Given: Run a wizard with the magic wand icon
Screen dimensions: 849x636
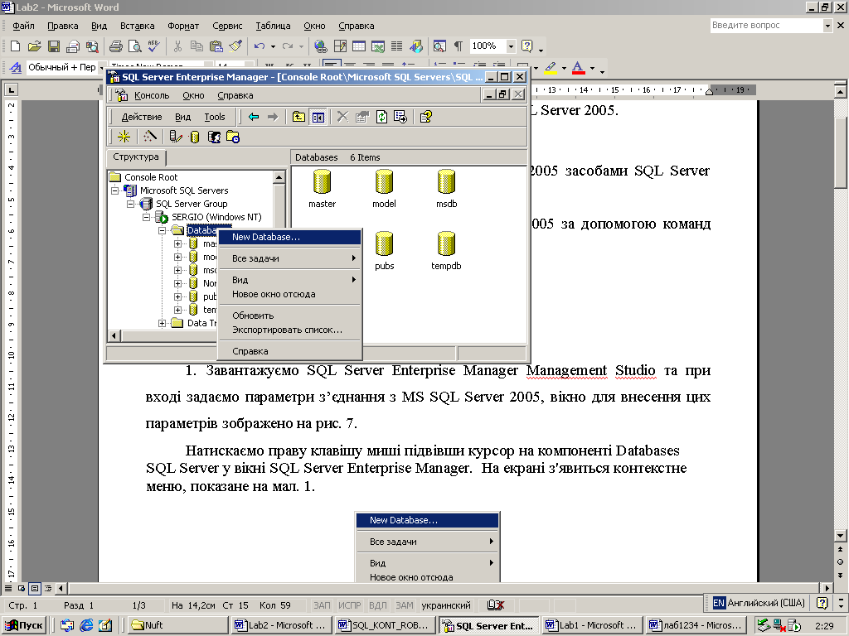Looking at the screenshot, I should [x=150, y=137].
